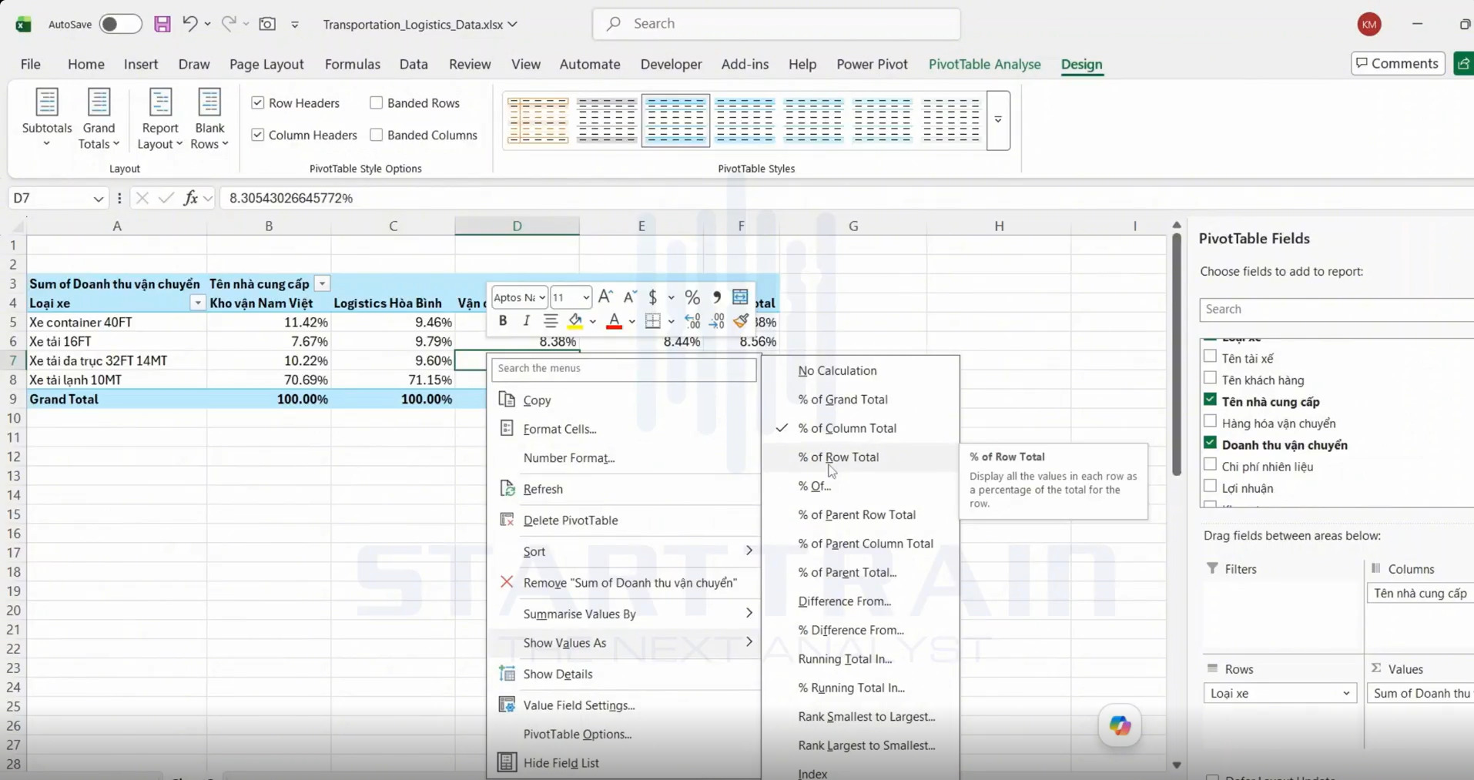Open the Blank Rows icon
This screenshot has height=780, width=1474.
tap(209, 119)
